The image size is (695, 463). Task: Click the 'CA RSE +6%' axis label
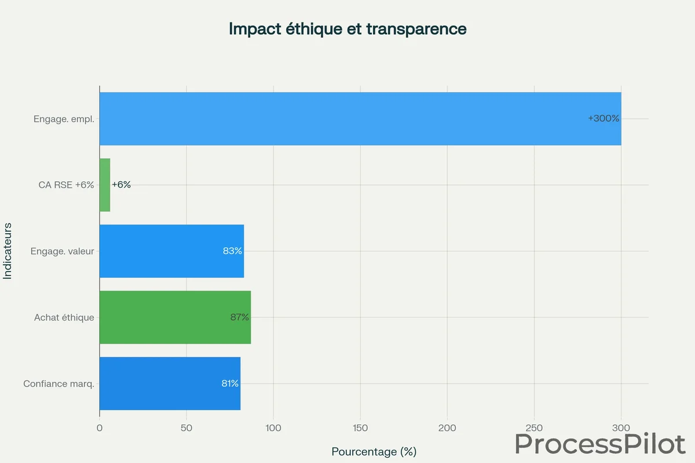point(66,185)
